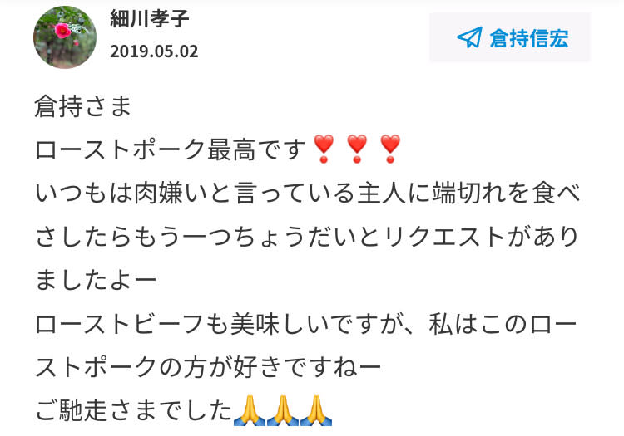Click the line starting さしたらもう一つ

[307, 237]
